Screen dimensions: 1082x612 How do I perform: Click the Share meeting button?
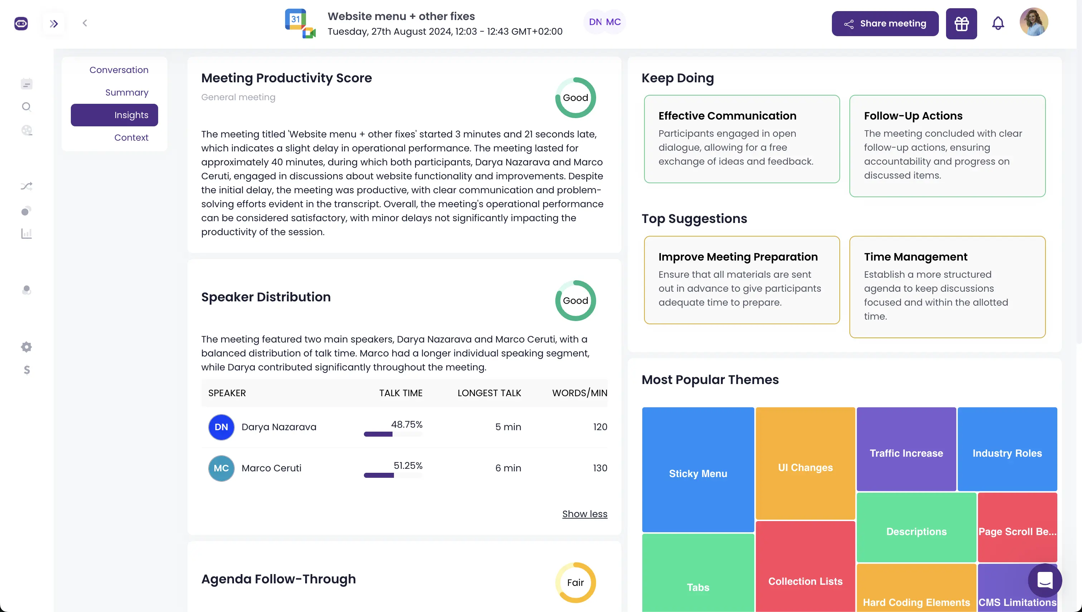[885, 24]
